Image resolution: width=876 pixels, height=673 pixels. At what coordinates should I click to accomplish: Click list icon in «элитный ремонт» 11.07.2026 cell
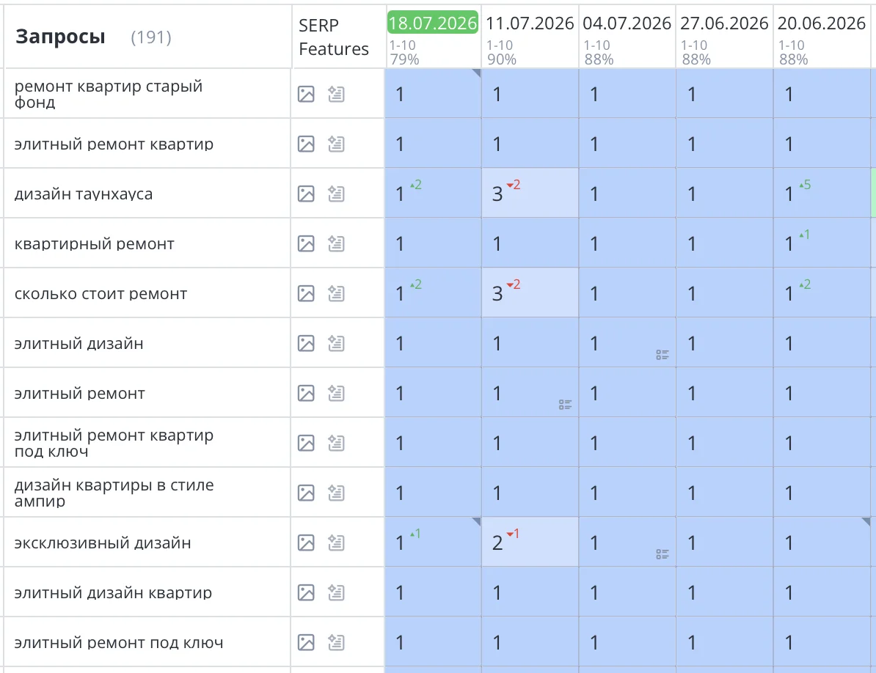566,405
